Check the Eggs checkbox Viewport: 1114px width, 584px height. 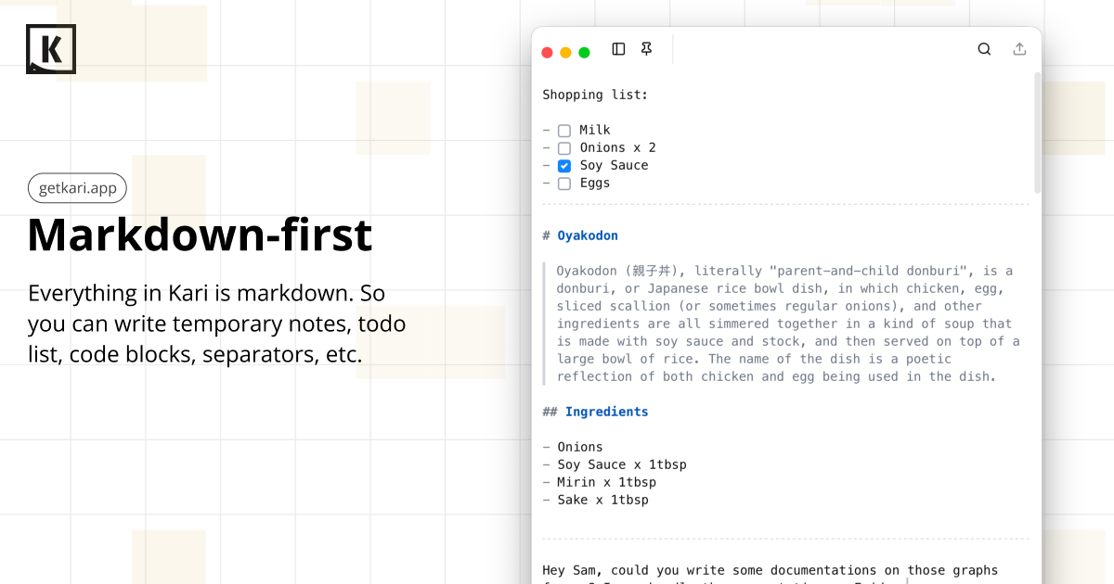point(563,184)
